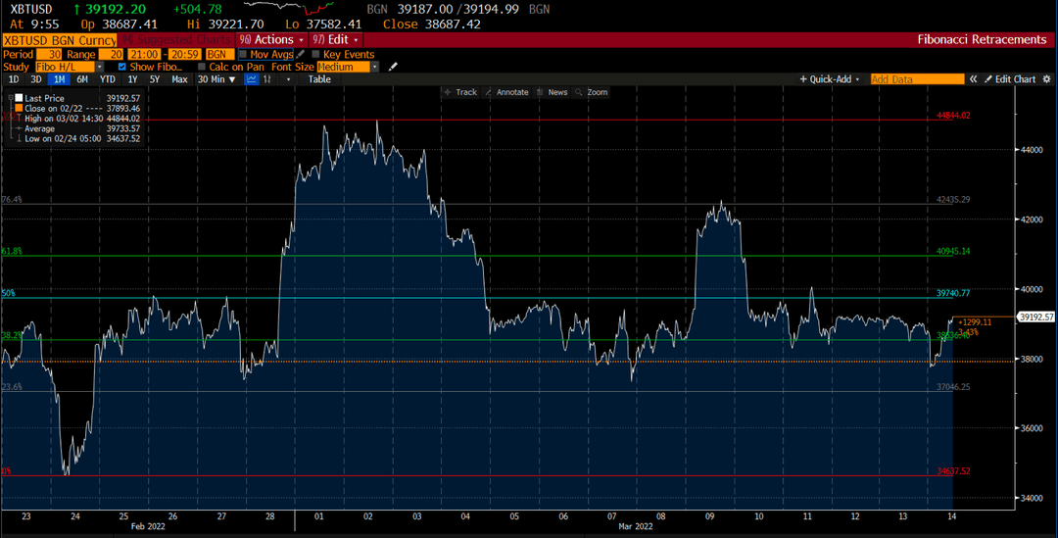Image resolution: width=1058 pixels, height=538 pixels.
Task: Tick the Calc on Pan checkbox
Action: coord(202,67)
